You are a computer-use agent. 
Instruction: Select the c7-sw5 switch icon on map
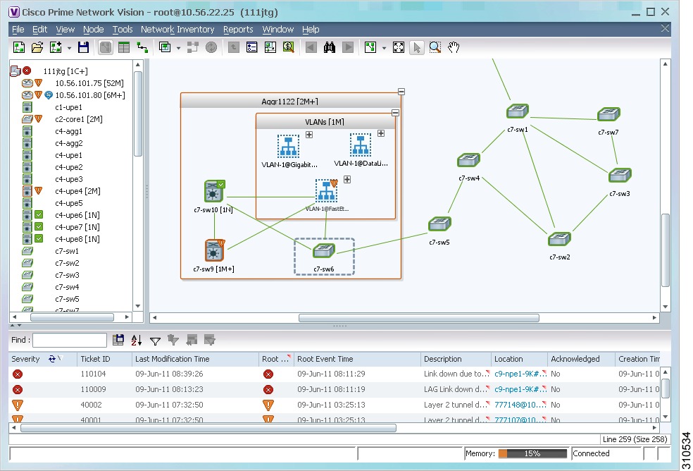pyautogui.click(x=439, y=224)
